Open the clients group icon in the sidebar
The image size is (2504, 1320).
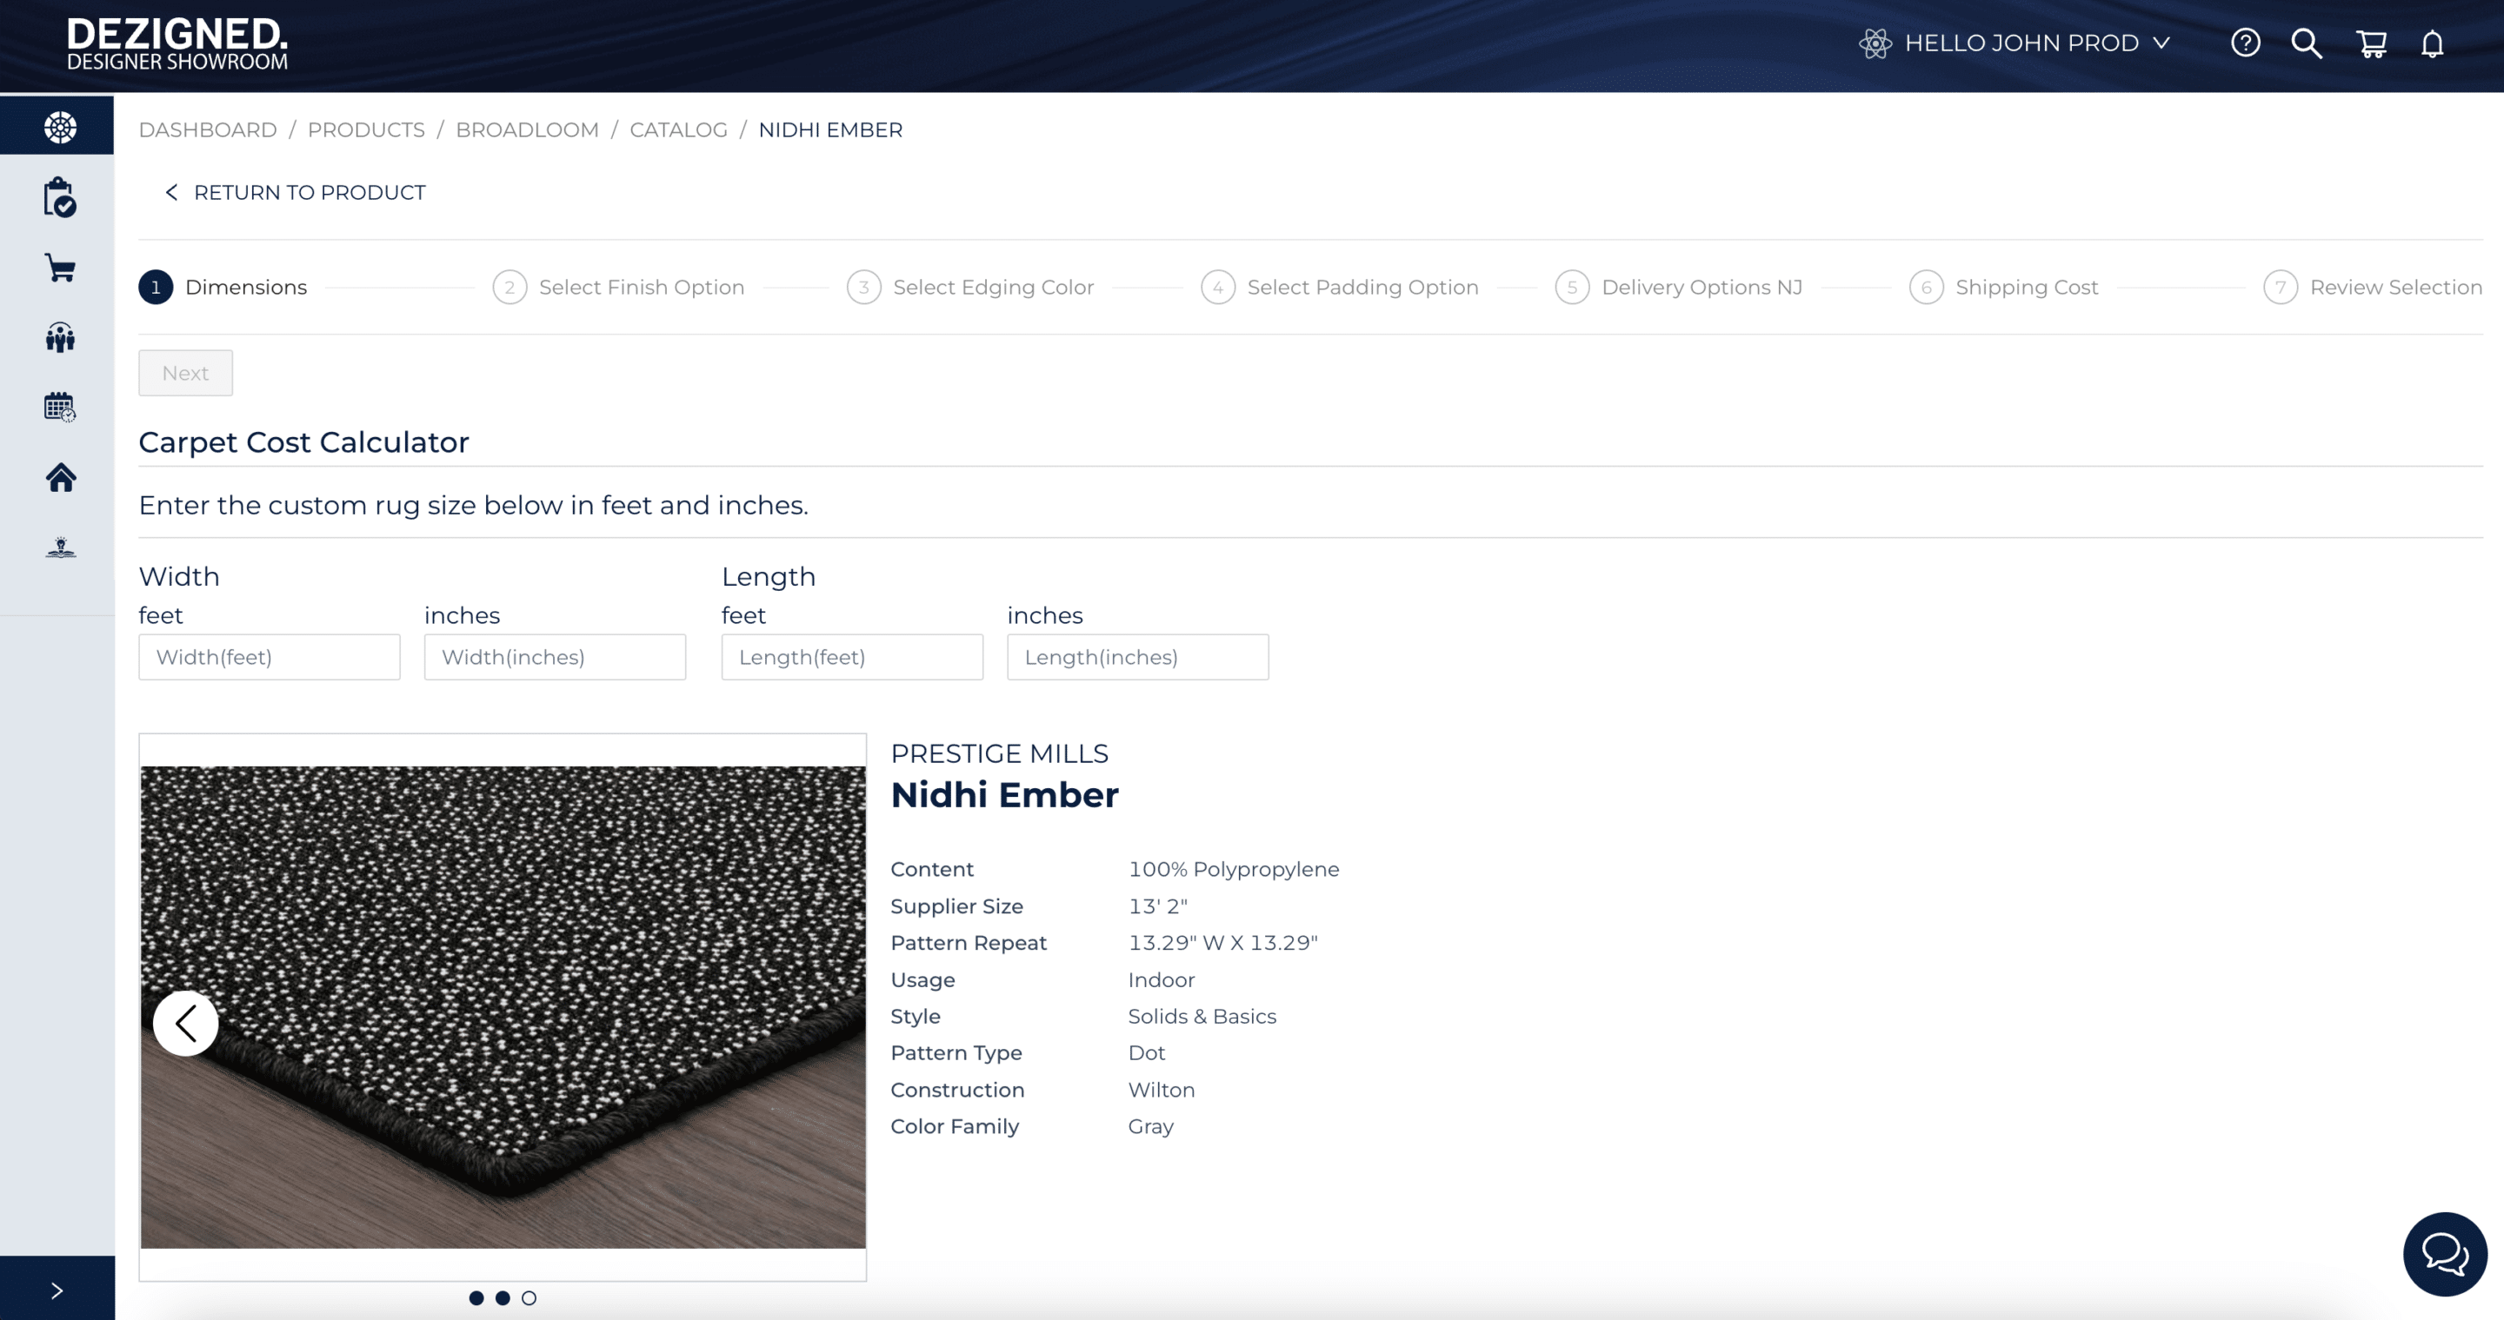click(x=58, y=338)
